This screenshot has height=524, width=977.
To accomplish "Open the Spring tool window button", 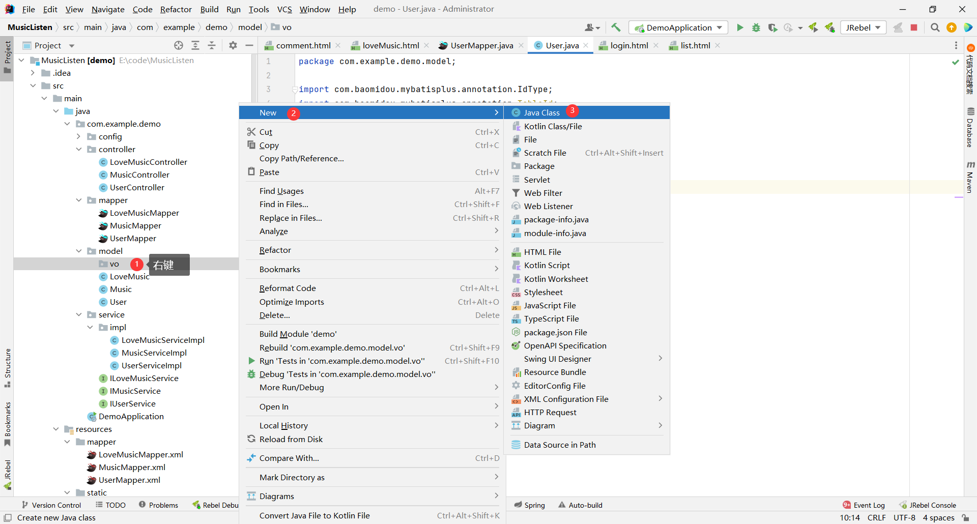I will (x=529, y=505).
